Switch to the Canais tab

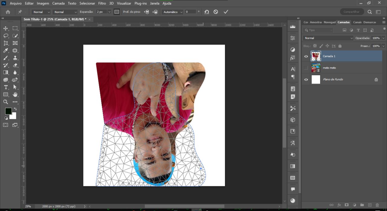coord(357,22)
